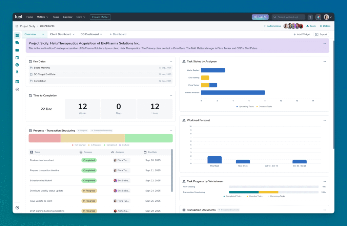Click the task table vertical scrollbar
347x226 pixels.
tap(172, 171)
